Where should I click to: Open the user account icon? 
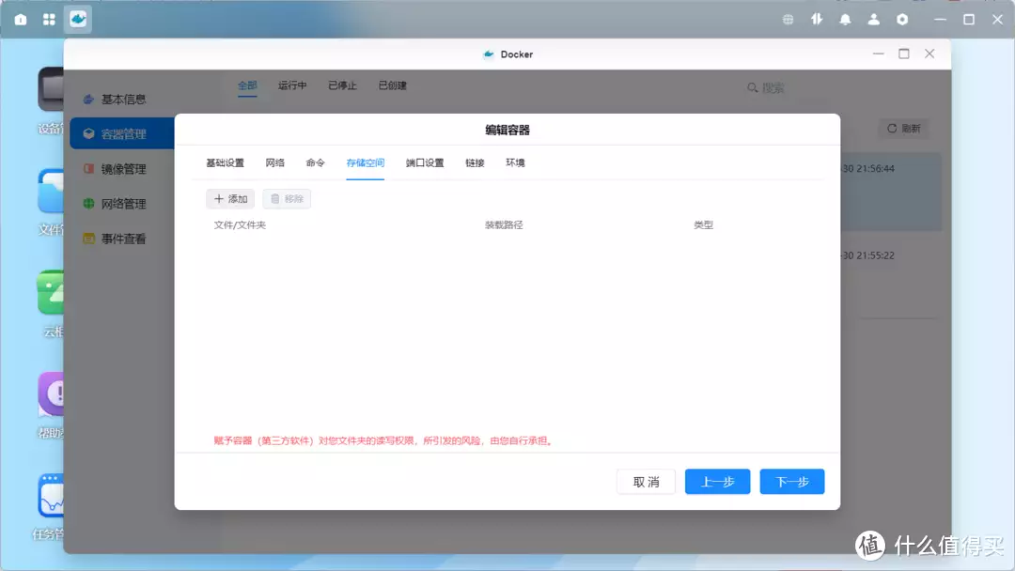[x=874, y=20]
